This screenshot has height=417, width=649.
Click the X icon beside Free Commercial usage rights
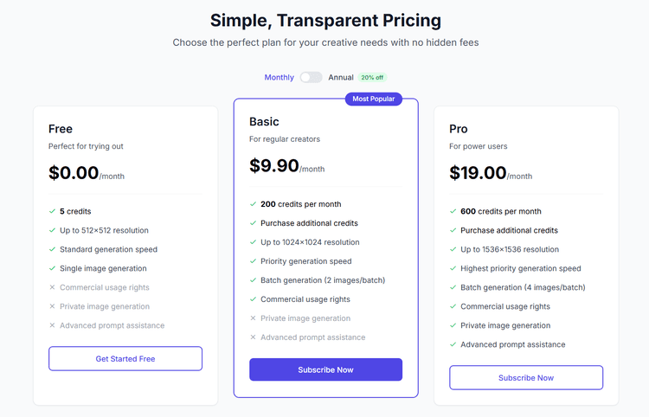tap(52, 287)
